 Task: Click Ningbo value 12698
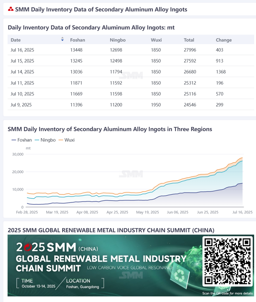tap(116, 50)
